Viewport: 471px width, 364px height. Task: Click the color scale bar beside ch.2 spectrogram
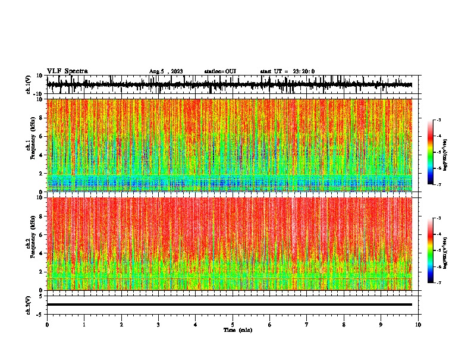pyautogui.click(x=431, y=250)
